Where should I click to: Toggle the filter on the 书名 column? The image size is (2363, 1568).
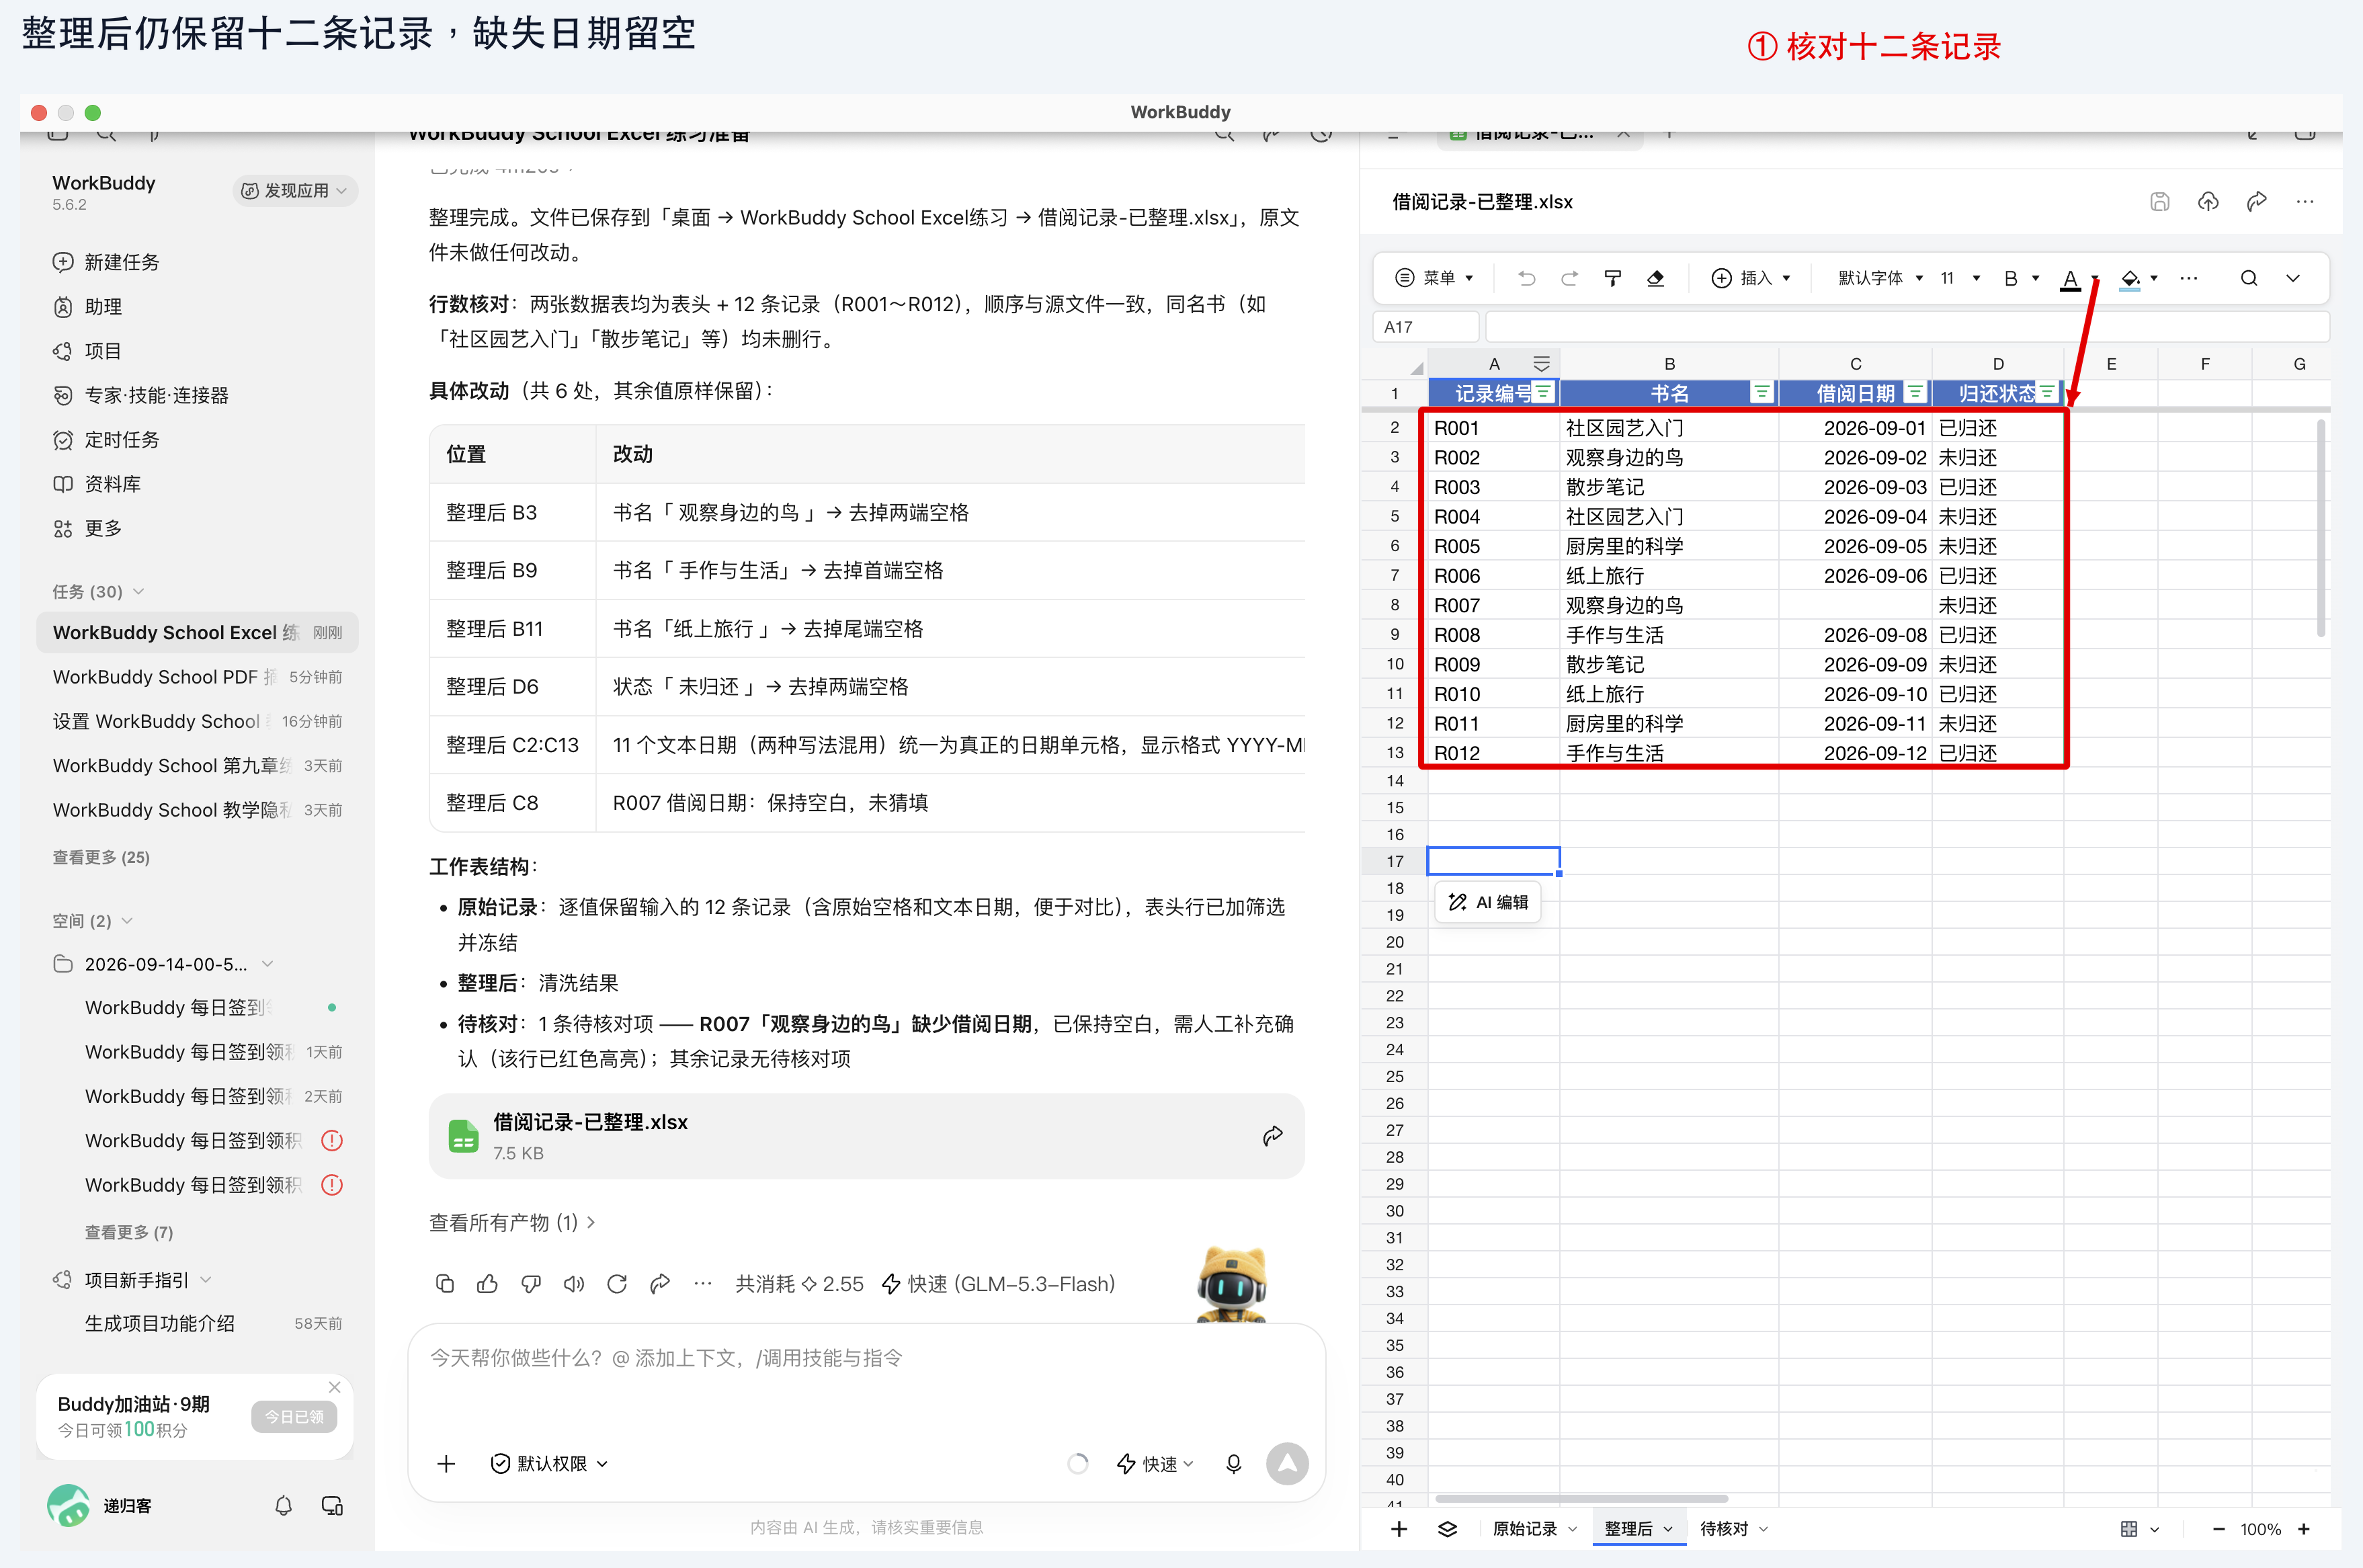1762,393
